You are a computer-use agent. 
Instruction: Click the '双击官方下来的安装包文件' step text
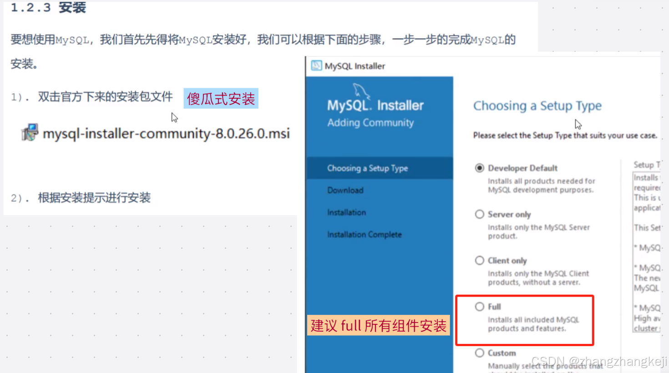click(x=105, y=97)
